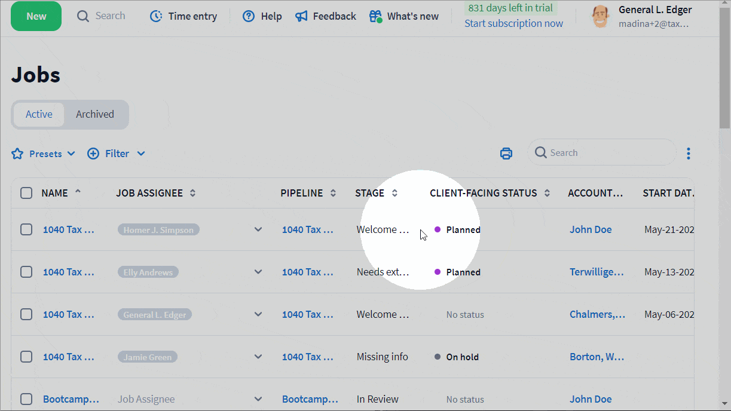This screenshot has height=411, width=731.
Task: Click the user avatar picture
Action: (600, 17)
